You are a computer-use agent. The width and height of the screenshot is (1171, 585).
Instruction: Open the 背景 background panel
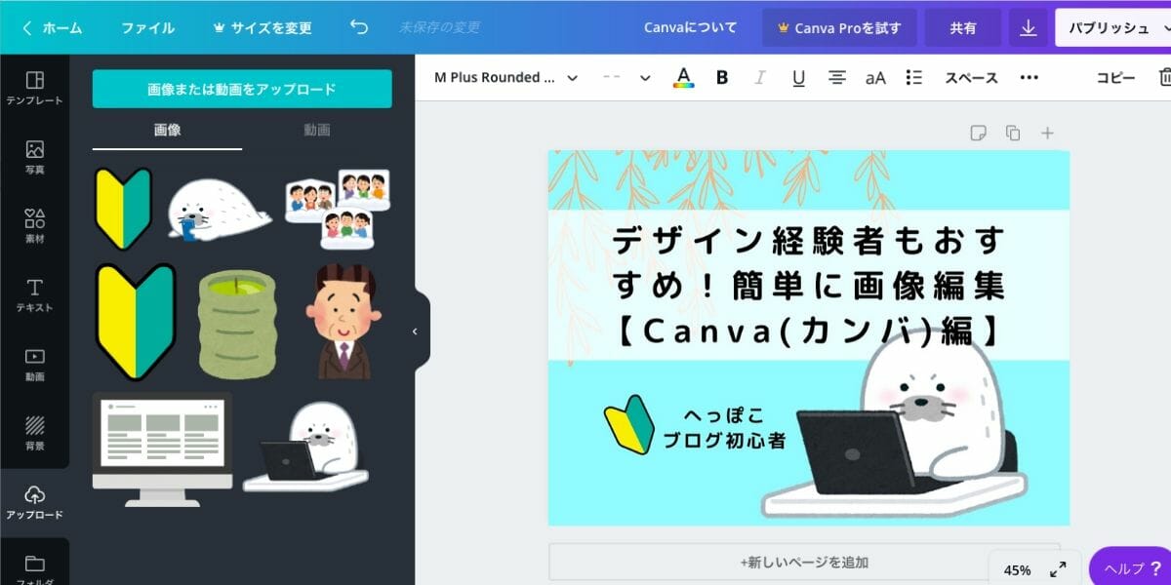[x=34, y=434]
